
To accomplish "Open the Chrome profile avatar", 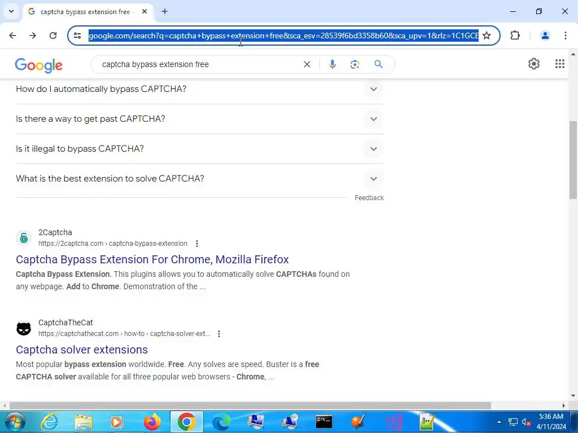I will coord(545,36).
